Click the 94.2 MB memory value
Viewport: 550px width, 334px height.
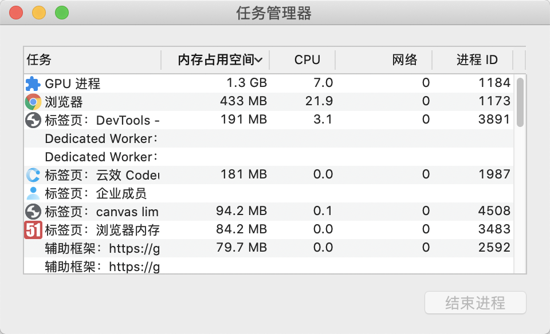pos(241,211)
